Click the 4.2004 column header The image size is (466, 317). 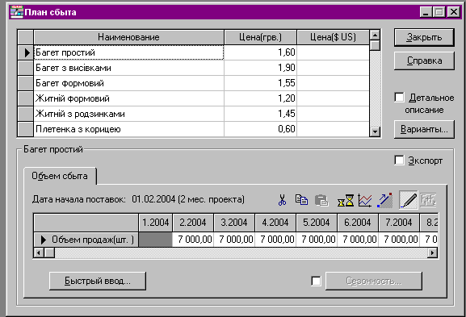tap(275, 223)
